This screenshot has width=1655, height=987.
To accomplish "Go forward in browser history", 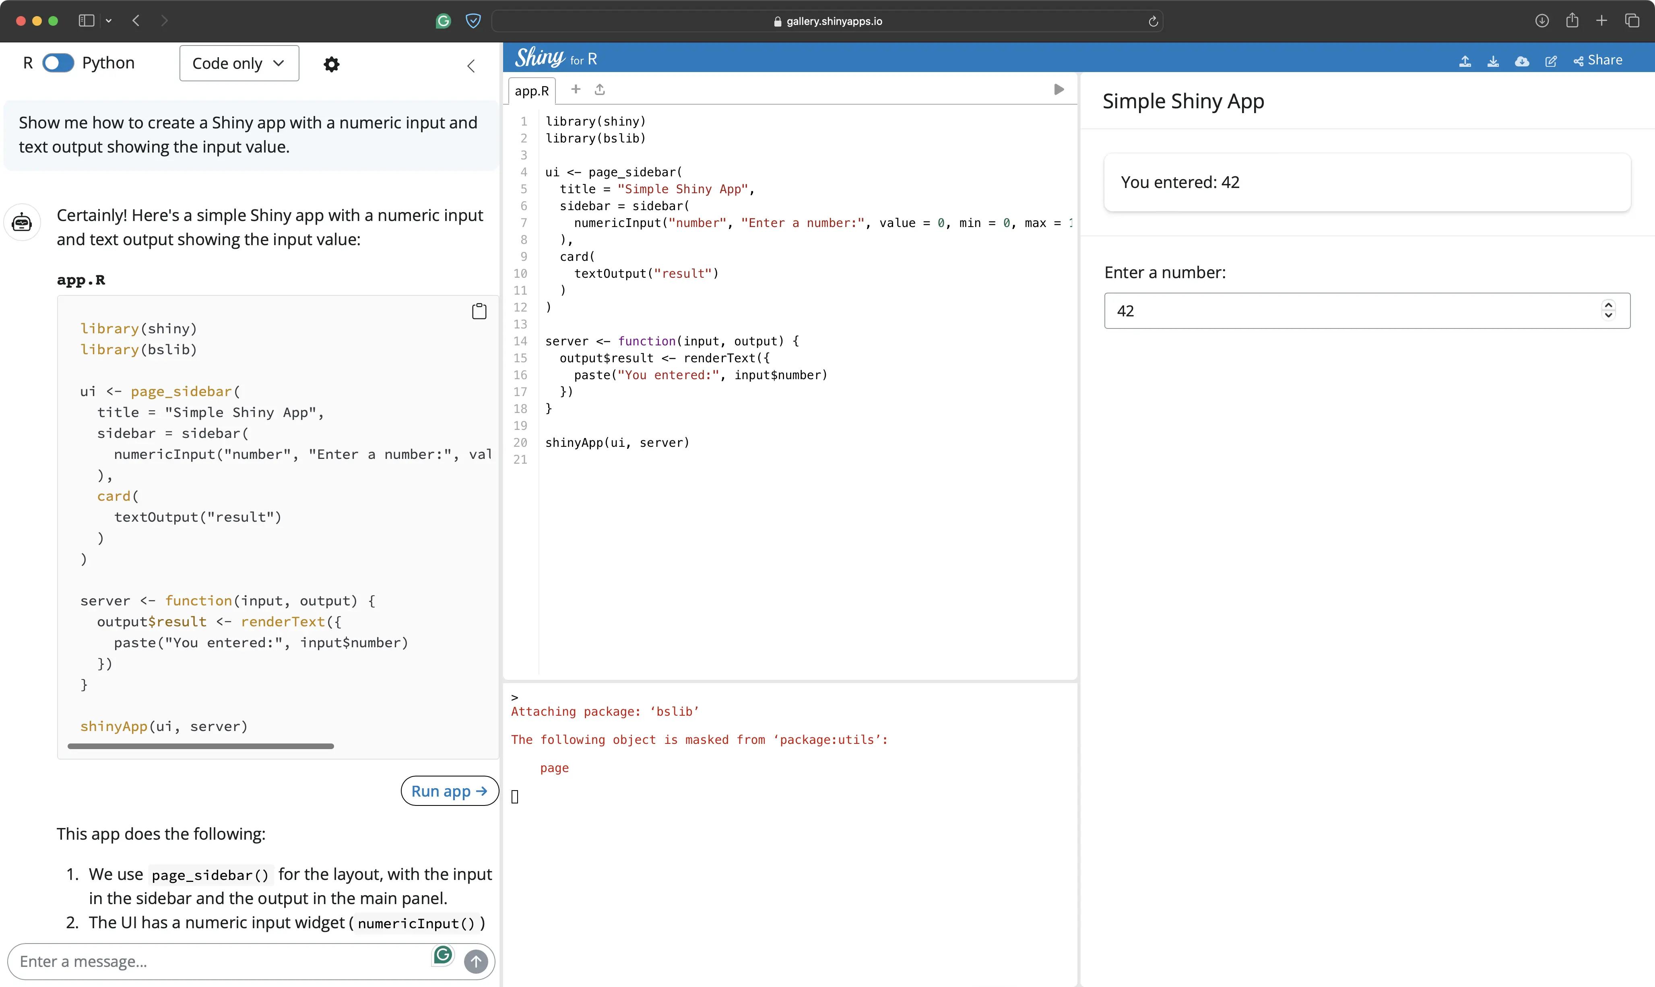I will [164, 21].
